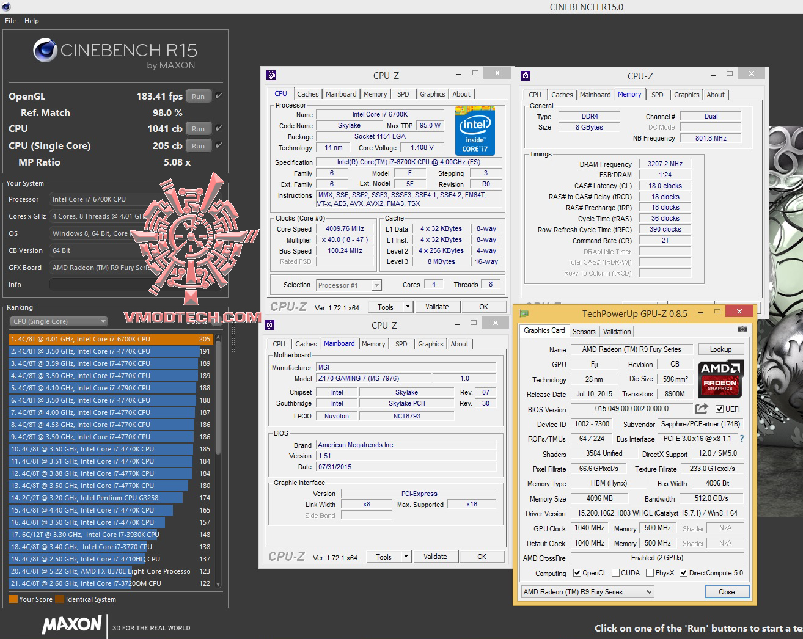Toggle the OpenCL checkbox
The height and width of the screenshot is (639, 803).
[577, 573]
